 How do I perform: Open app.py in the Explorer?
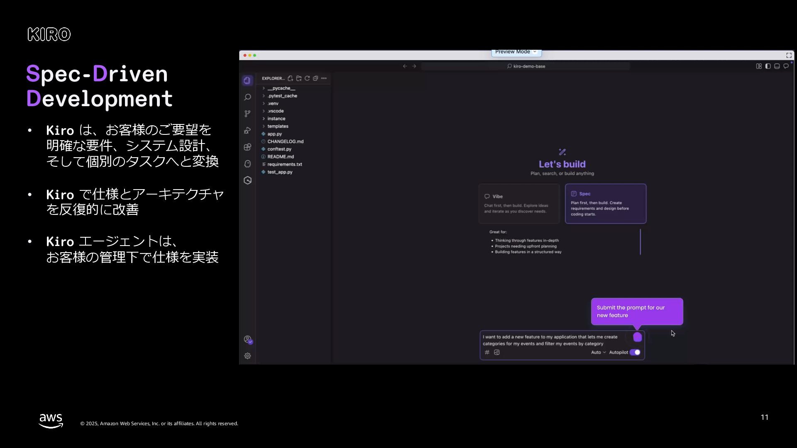pos(274,134)
